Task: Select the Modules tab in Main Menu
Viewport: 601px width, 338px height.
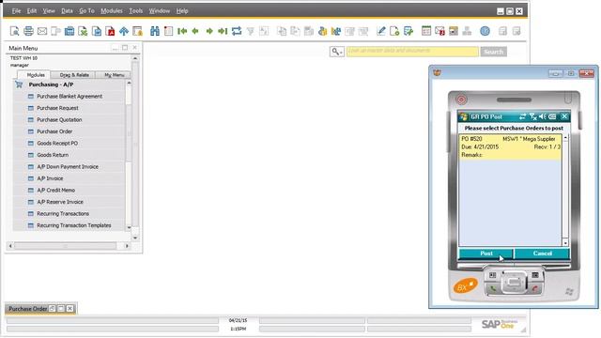Action: coord(36,75)
